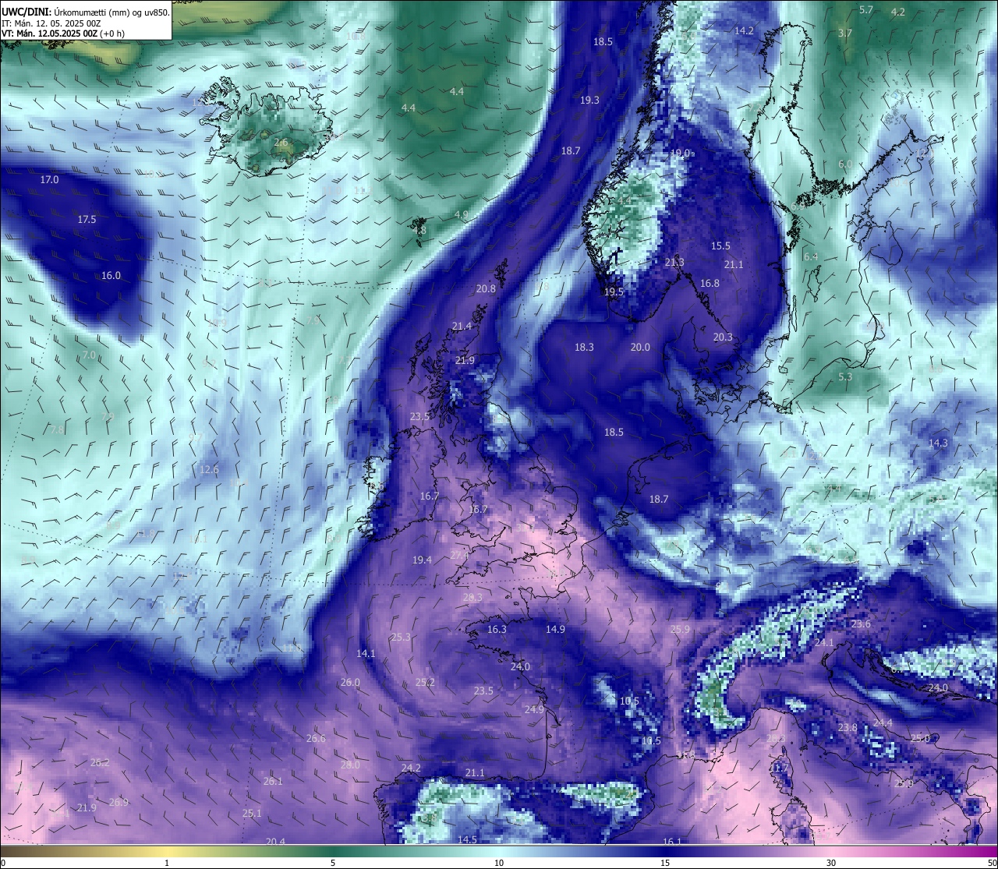This screenshot has width=998, height=869.
Task: Click the 17.0 value over the Atlantic
Action: pos(49,180)
